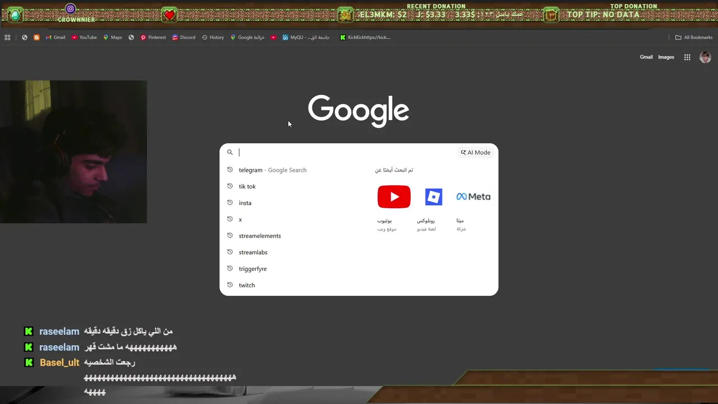Open the Google account profile picture

click(x=705, y=57)
